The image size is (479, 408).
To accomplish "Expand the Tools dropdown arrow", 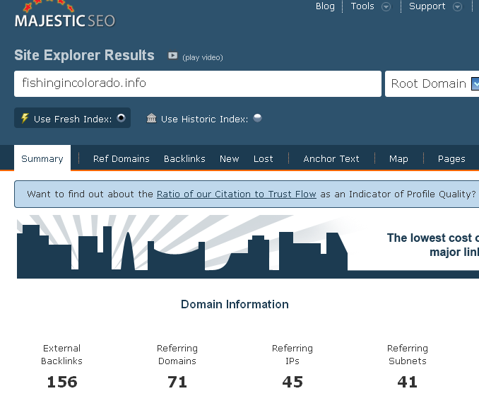I will pyautogui.click(x=386, y=7).
